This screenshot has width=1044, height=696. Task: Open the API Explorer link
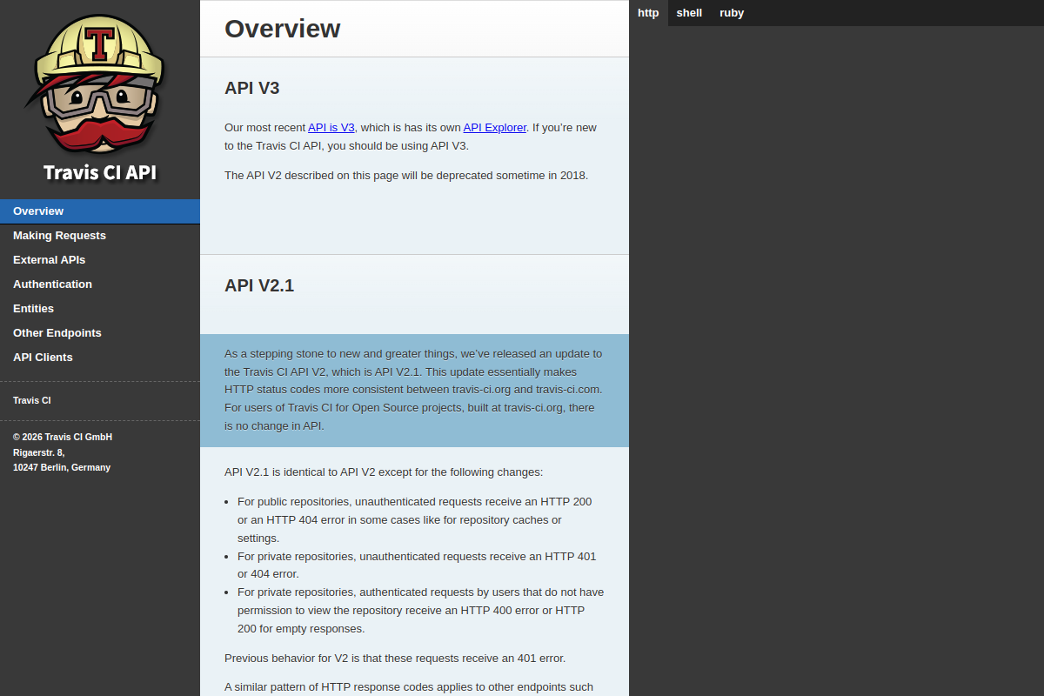pos(495,127)
